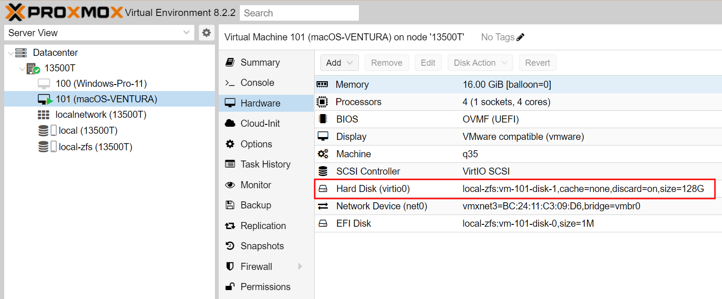722x299 pixels.
Task: Open the Monitor tab
Action: point(266,185)
